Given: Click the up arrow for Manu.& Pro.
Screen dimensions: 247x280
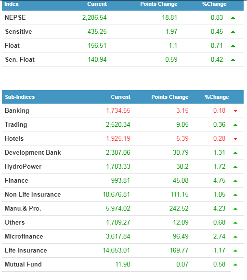Looking at the screenshot, I should pos(235,209).
